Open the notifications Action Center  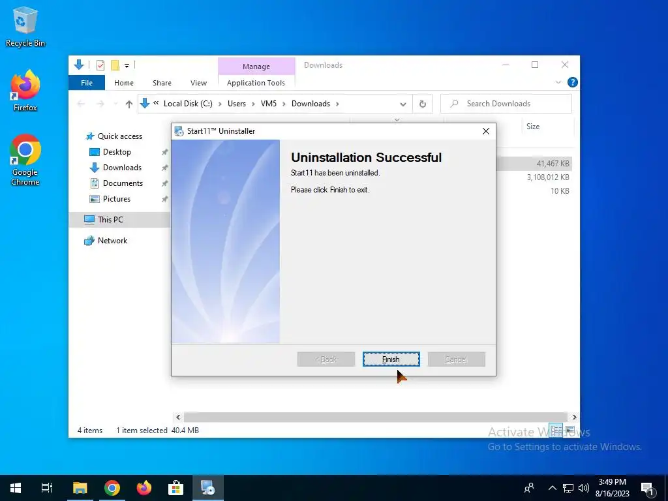(x=648, y=488)
